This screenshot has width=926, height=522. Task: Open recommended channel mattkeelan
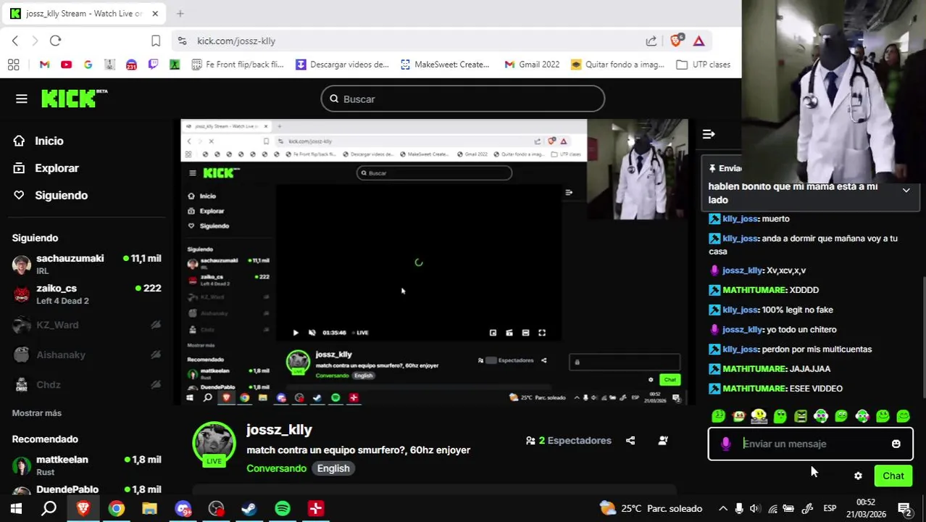pyautogui.click(x=86, y=465)
